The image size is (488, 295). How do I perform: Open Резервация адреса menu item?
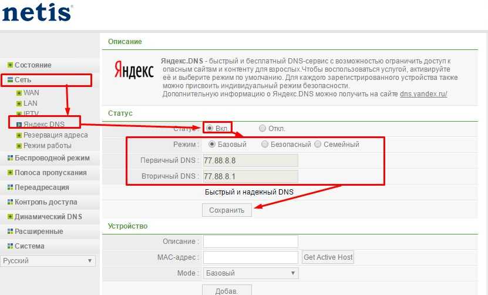click(x=55, y=135)
